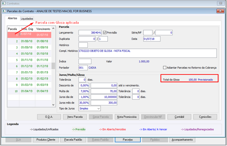Open Acompanhamento in Contratos window
Viewport: 227px width, 146px height.
point(182,140)
